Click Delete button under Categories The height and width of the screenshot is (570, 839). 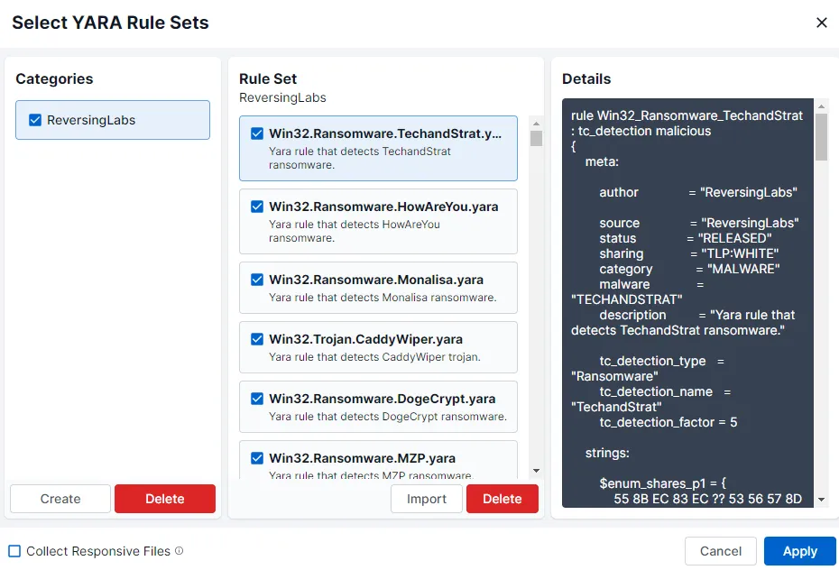165,499
